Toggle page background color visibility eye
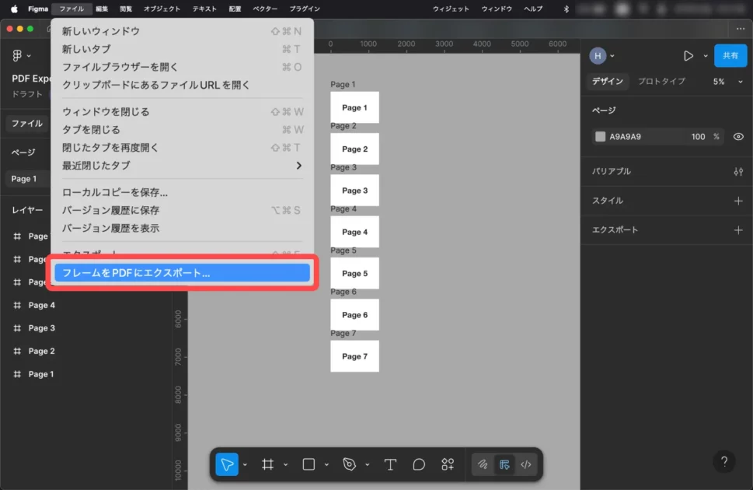753x490 pixels. click(738, 137)
